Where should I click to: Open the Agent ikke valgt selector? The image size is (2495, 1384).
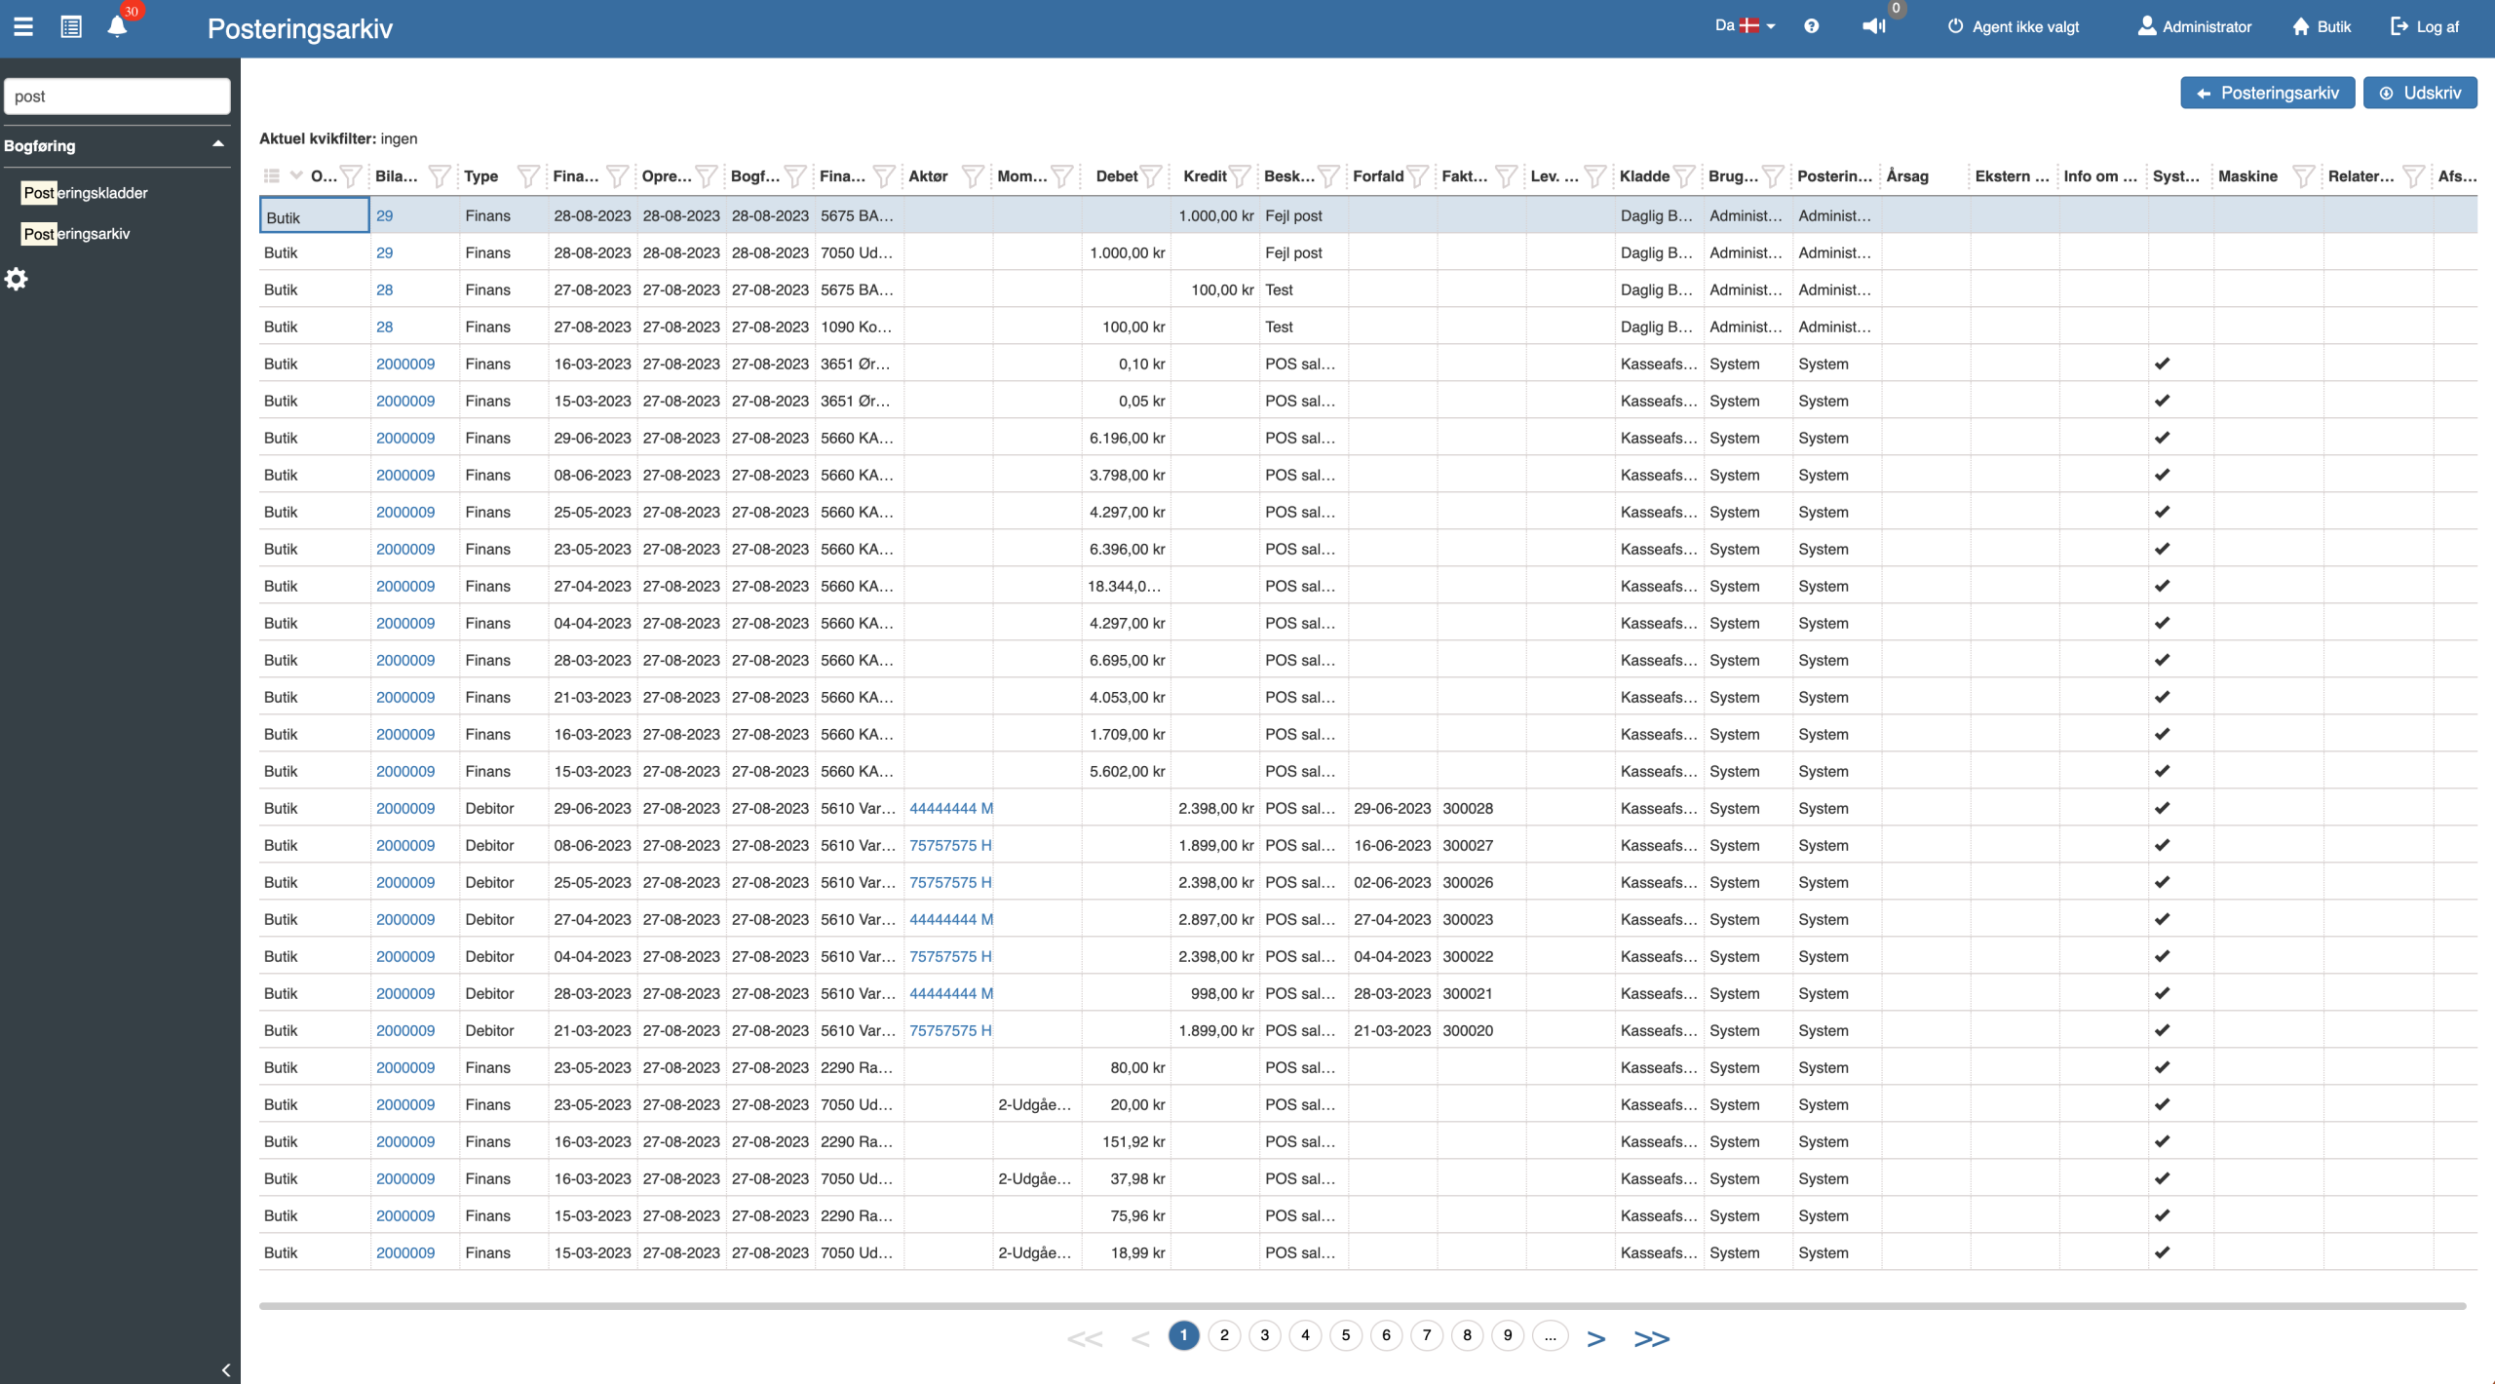[2013, 26]
